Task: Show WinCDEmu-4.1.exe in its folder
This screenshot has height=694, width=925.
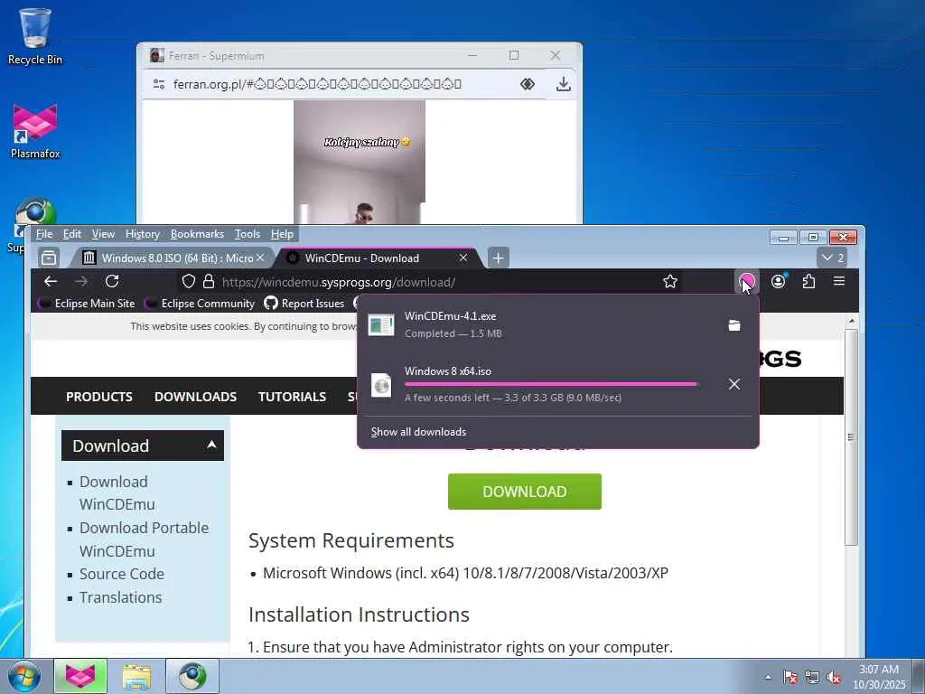Action: pyautogui.click(x=733, y=325)
